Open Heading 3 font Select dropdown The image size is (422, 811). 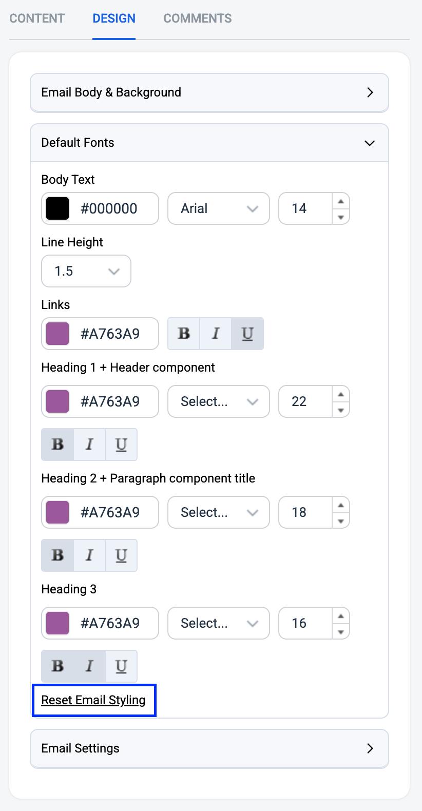click(219, 623)
